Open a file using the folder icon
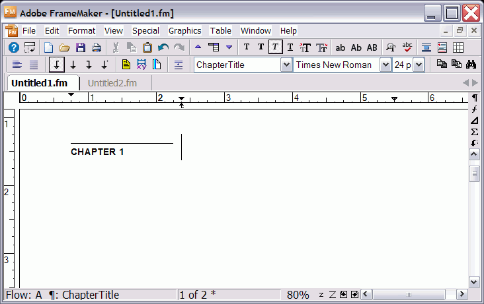The image size is (484, 304). 65,47
